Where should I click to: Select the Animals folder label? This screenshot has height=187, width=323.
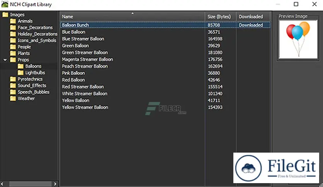coord(25,21)
